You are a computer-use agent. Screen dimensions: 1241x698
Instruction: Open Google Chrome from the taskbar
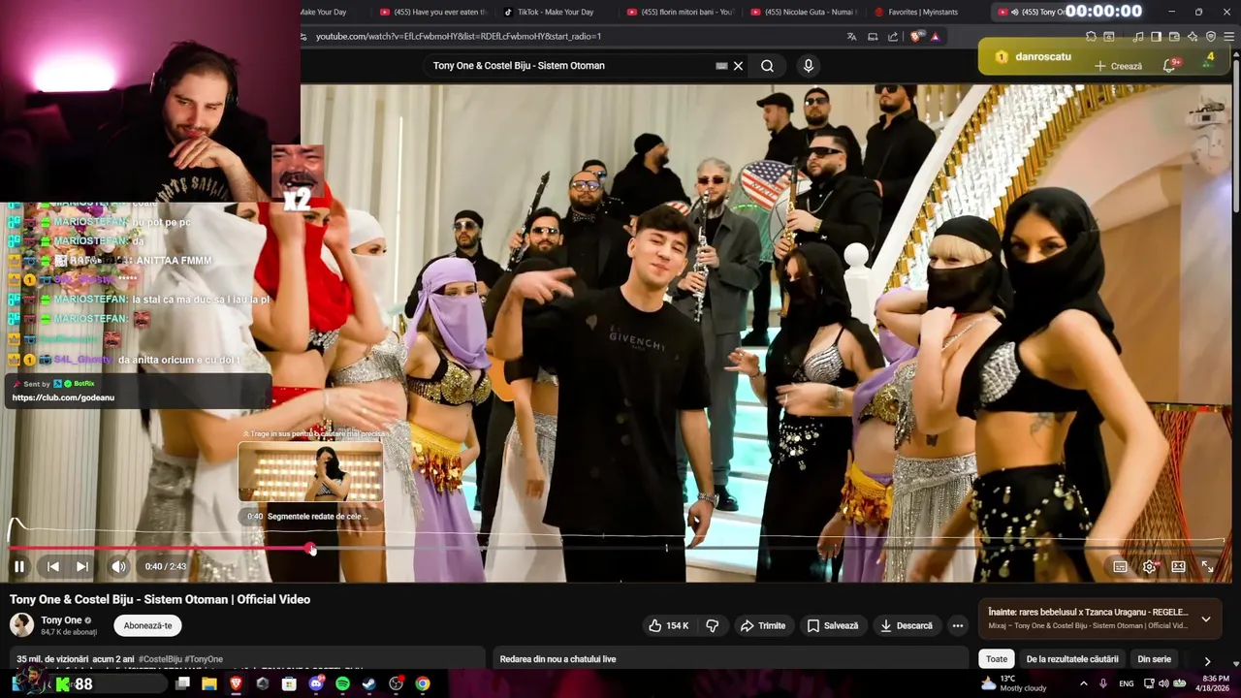click(x=423, y=683)
